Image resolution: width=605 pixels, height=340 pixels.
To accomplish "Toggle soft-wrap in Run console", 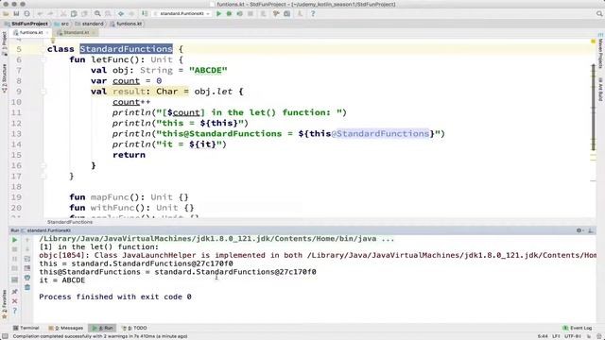I will (27, 259).
